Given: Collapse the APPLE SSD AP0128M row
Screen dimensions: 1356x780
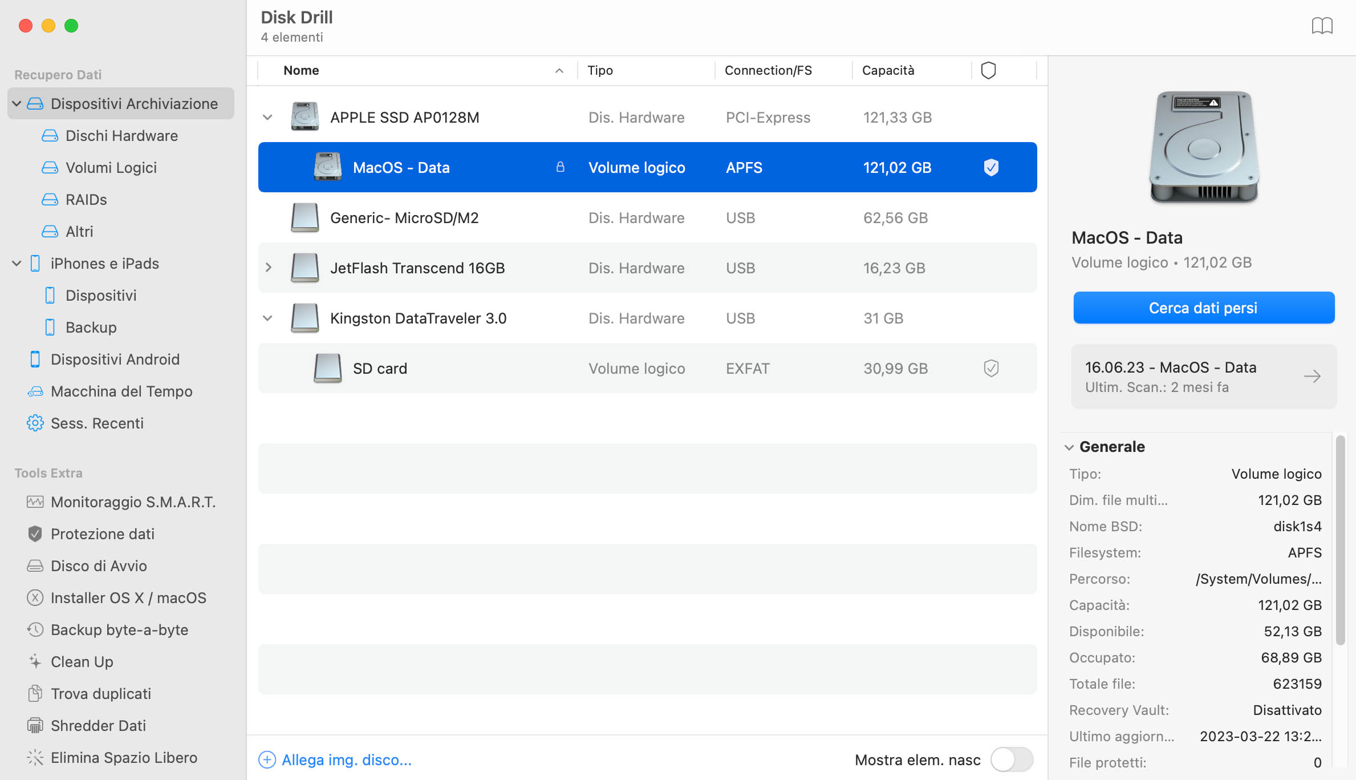Looking at the screenshot, I should point(267,118).
